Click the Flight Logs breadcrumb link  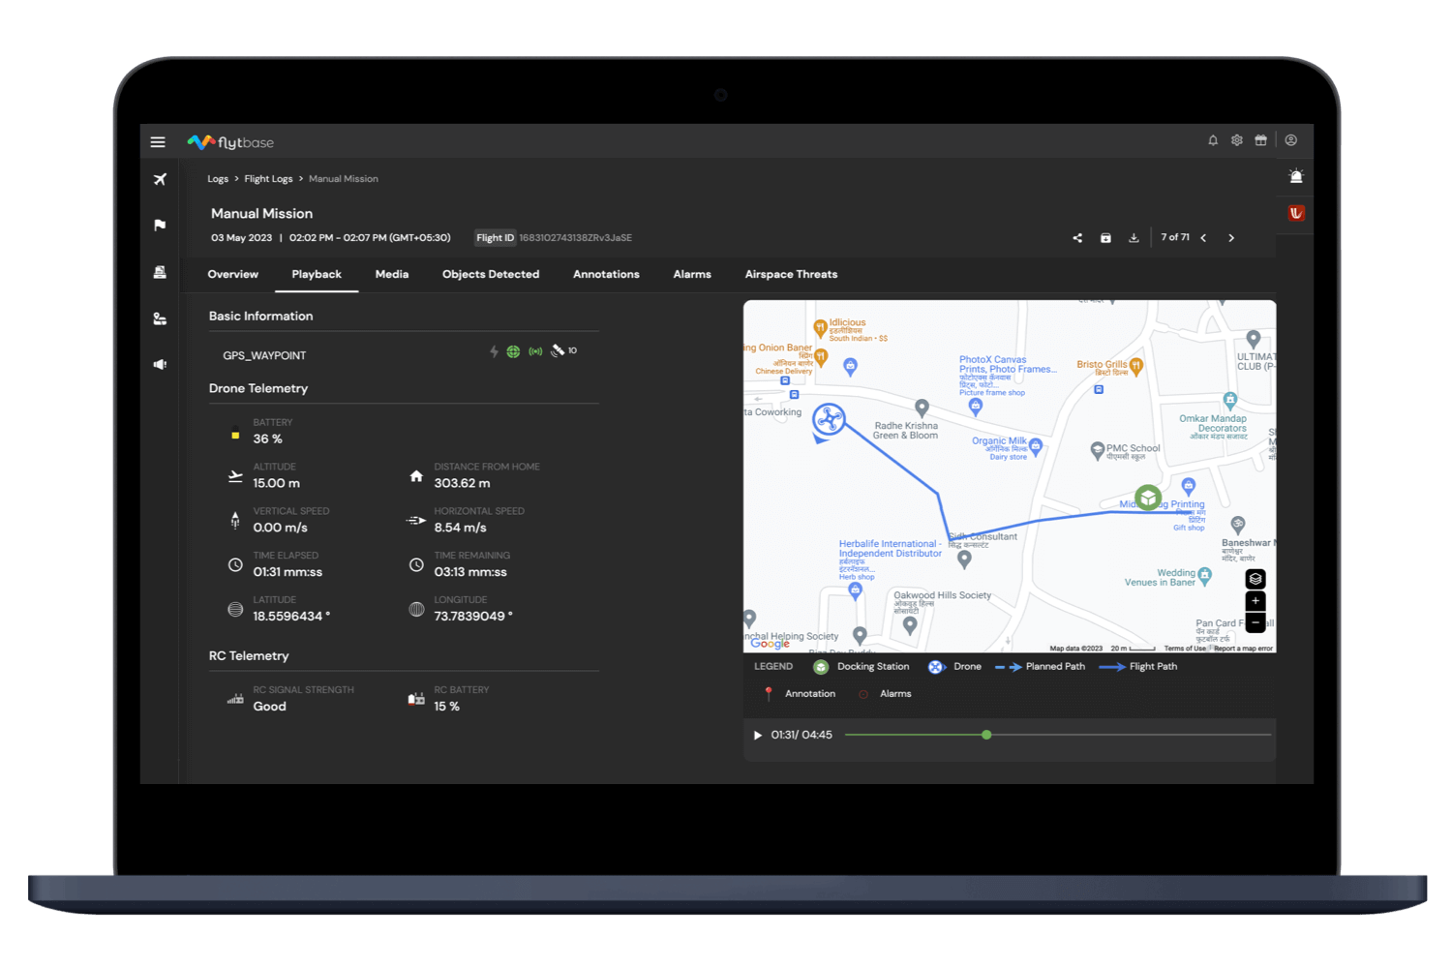[268, 178]
